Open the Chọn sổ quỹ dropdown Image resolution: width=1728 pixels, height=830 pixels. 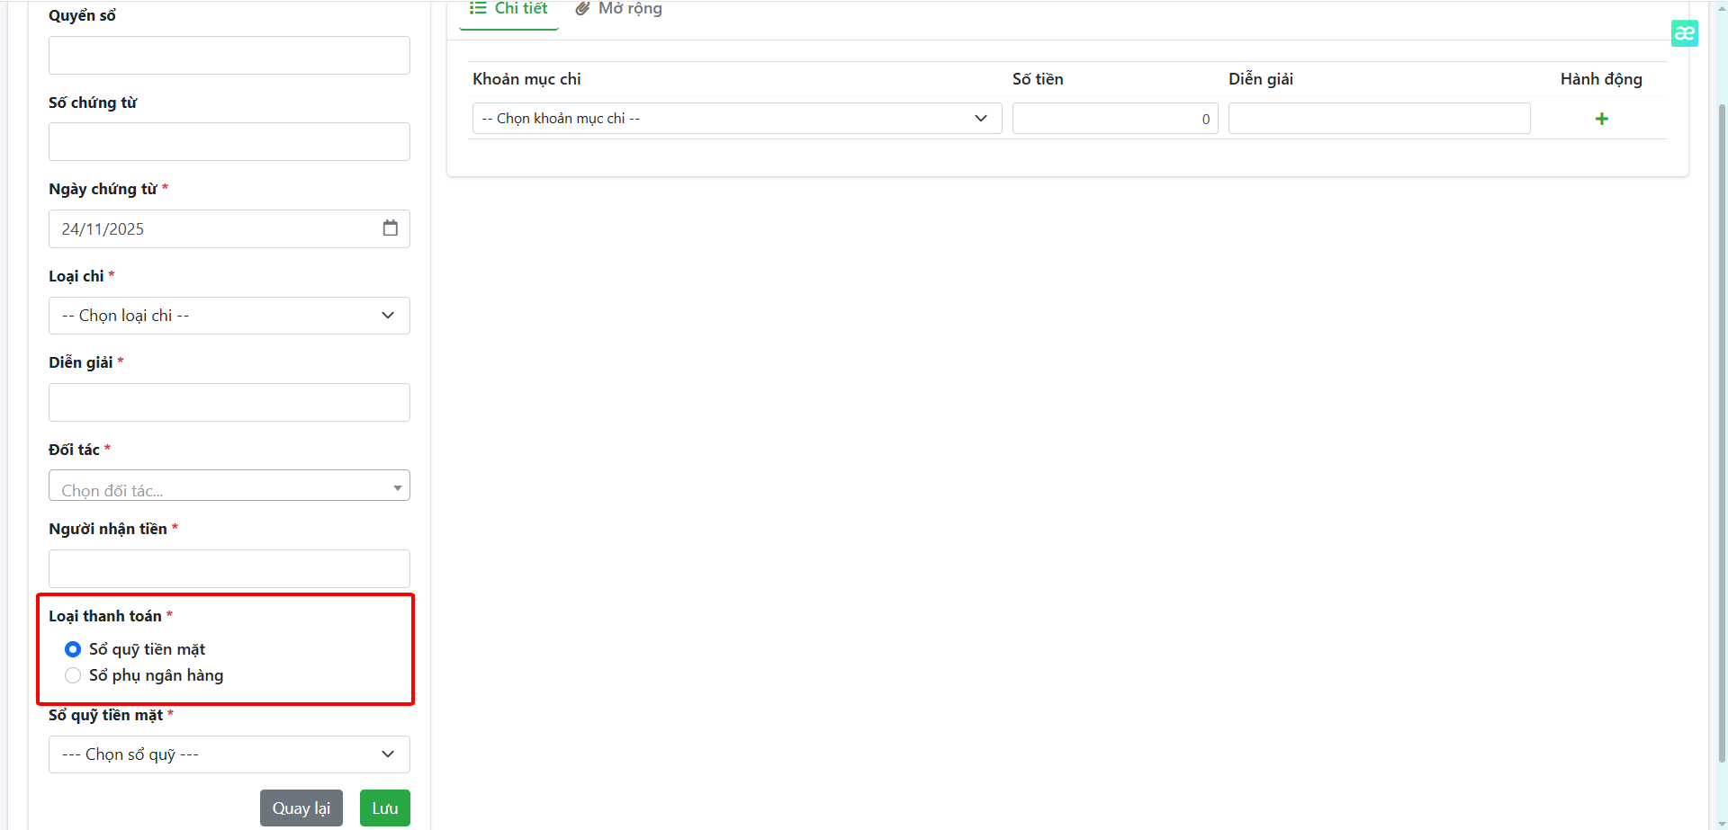click(x=229, y=754)
